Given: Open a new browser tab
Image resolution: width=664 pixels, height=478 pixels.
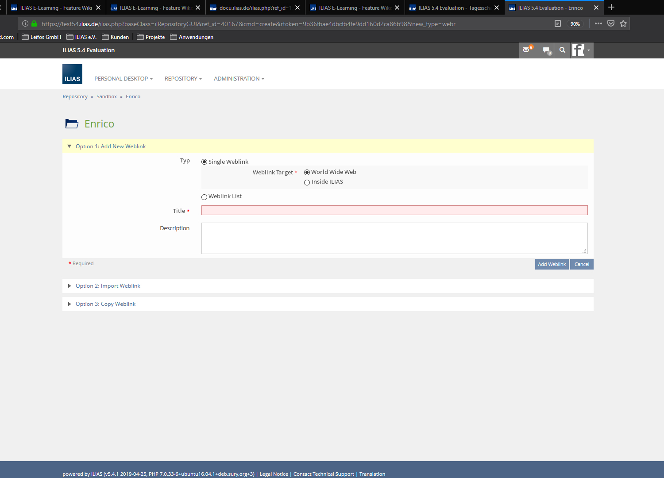Looking at the screenshot, I should click(611, 8).
